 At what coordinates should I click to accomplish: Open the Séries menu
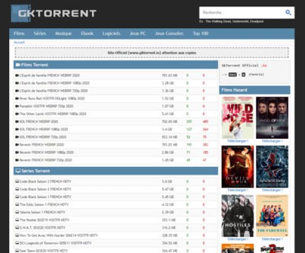tap(40, 34)
